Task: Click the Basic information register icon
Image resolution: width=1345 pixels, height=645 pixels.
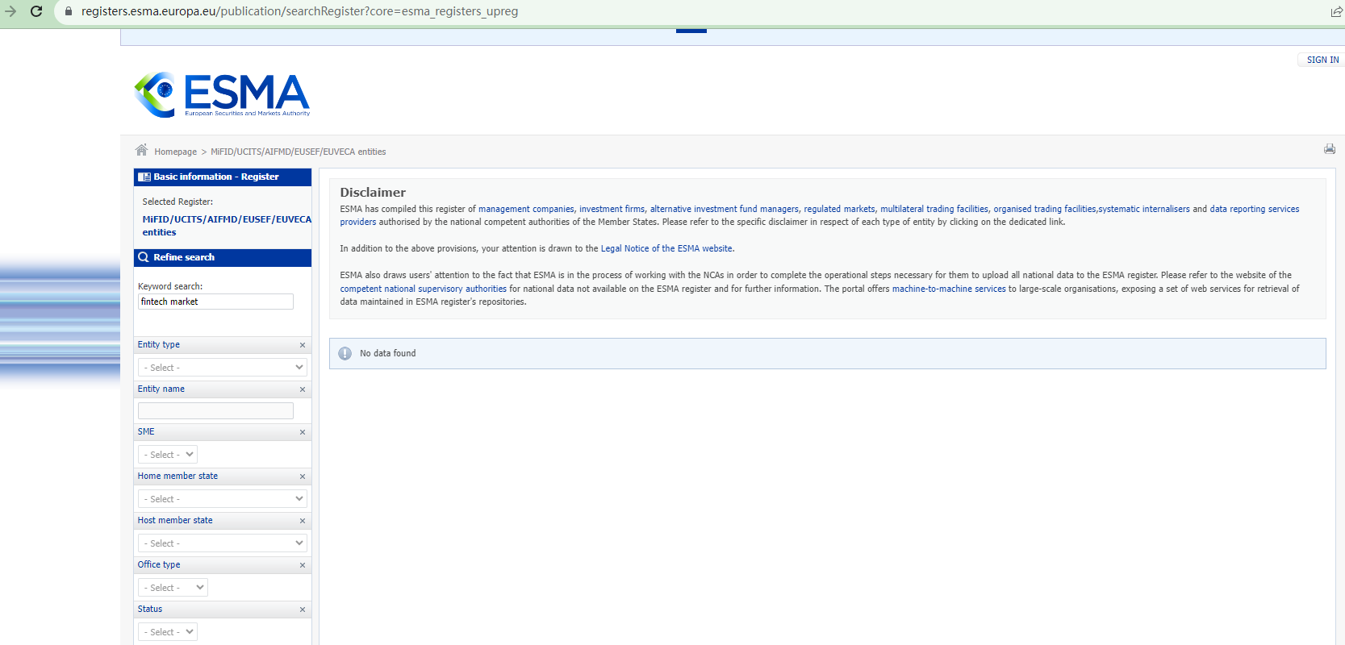Action: (144, 177)
